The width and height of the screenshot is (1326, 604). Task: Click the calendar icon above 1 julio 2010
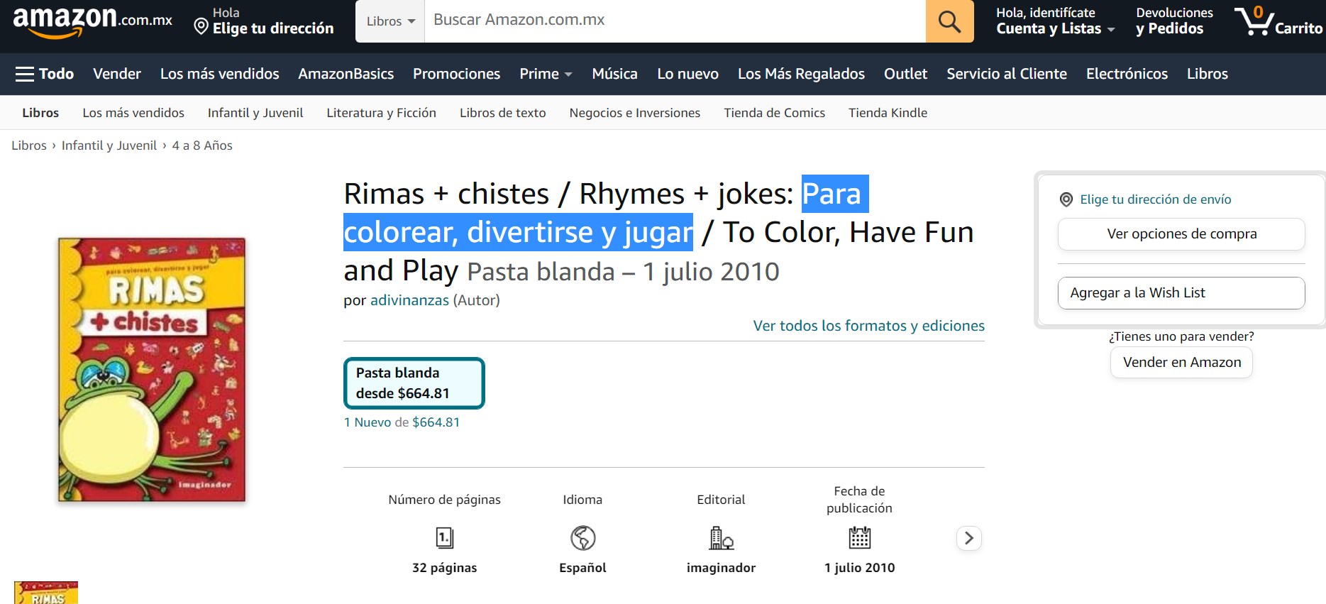(860, 538)
